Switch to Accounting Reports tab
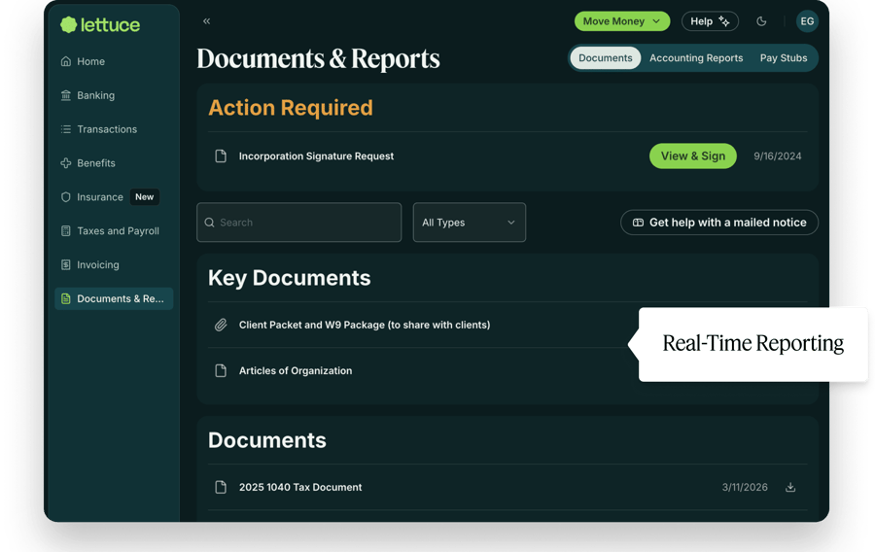Image resolution: width=875 pixels, height=552 pixels. (x=696, y=58)
